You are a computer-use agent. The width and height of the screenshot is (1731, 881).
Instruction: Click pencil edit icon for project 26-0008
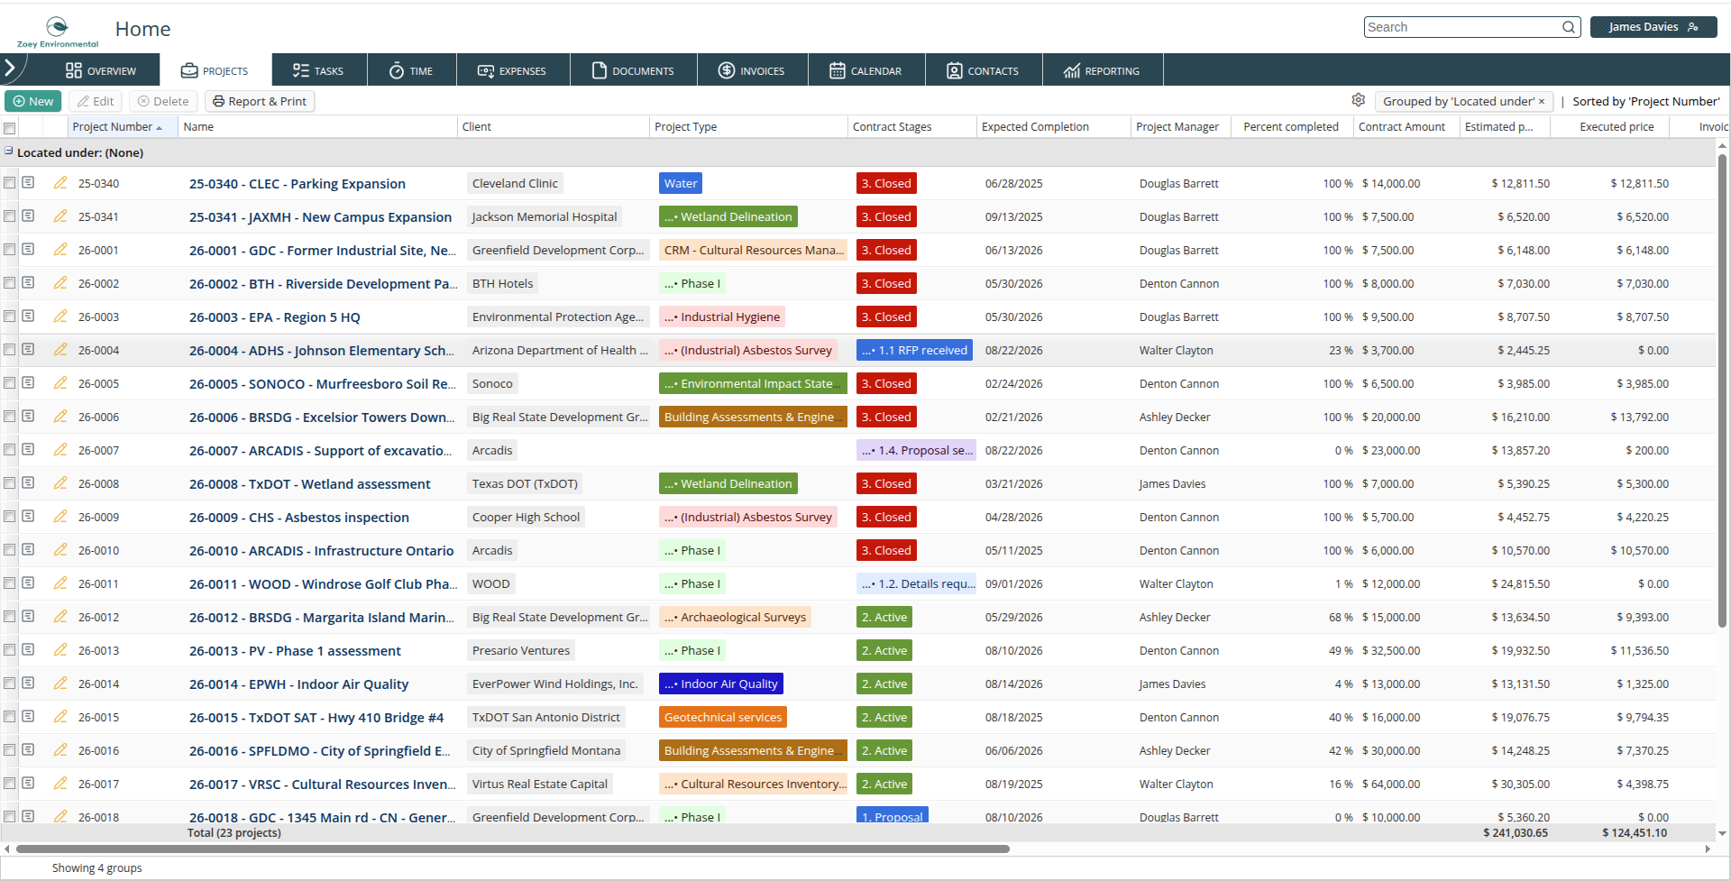click(60, 483)
